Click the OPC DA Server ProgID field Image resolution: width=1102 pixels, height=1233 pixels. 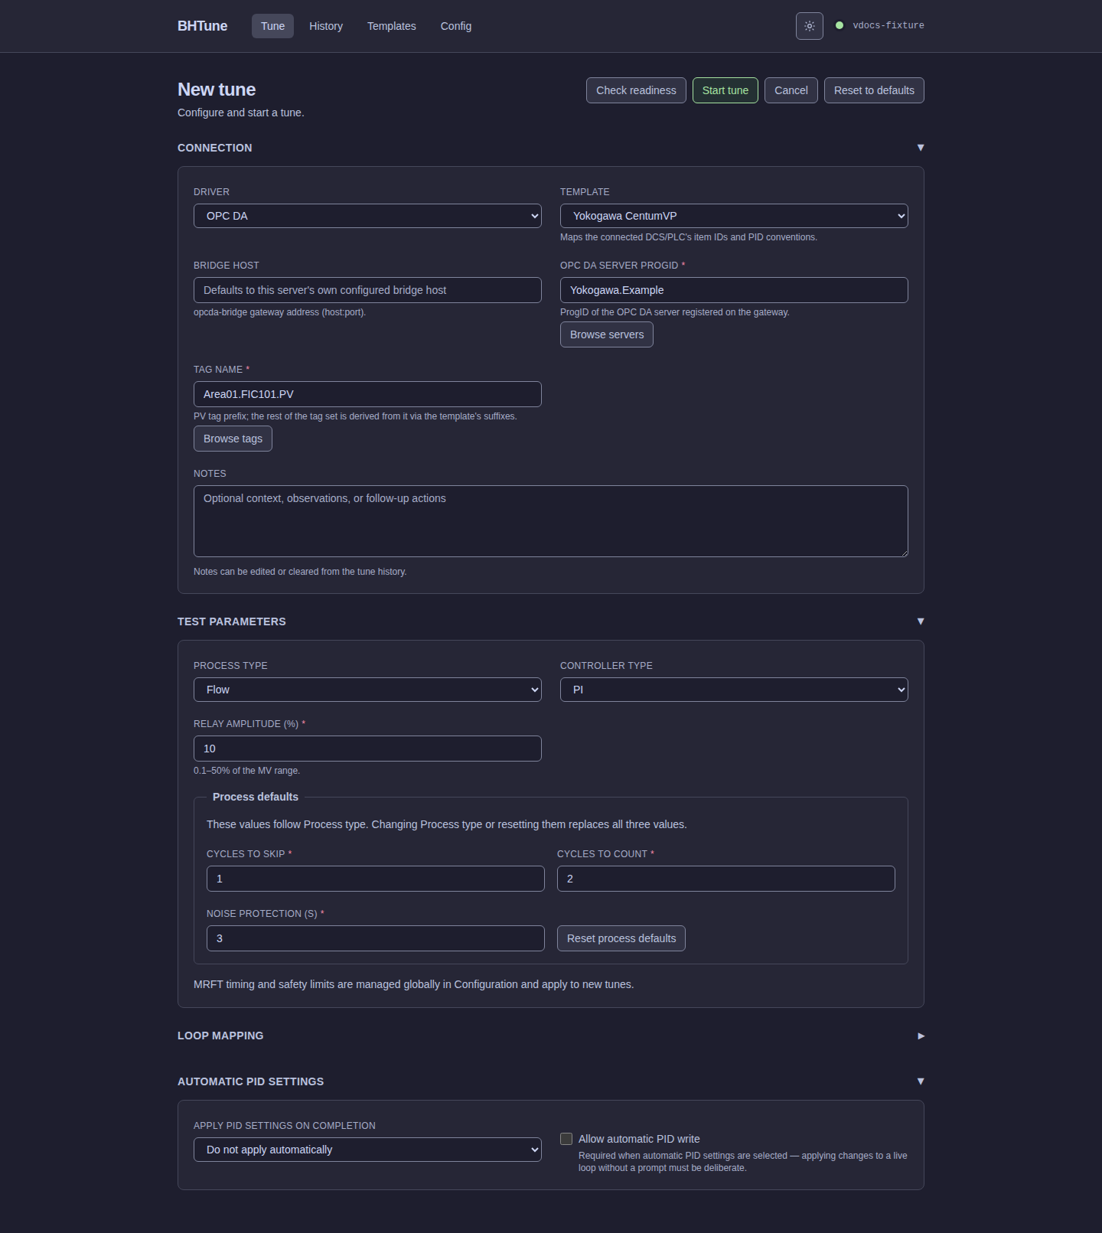(x=734, y=290)
